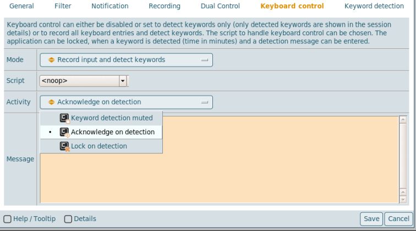The height and width of the screenshot is (231, 416).
Task: Click the Lock on detection icon
Action: pos(65,146)
